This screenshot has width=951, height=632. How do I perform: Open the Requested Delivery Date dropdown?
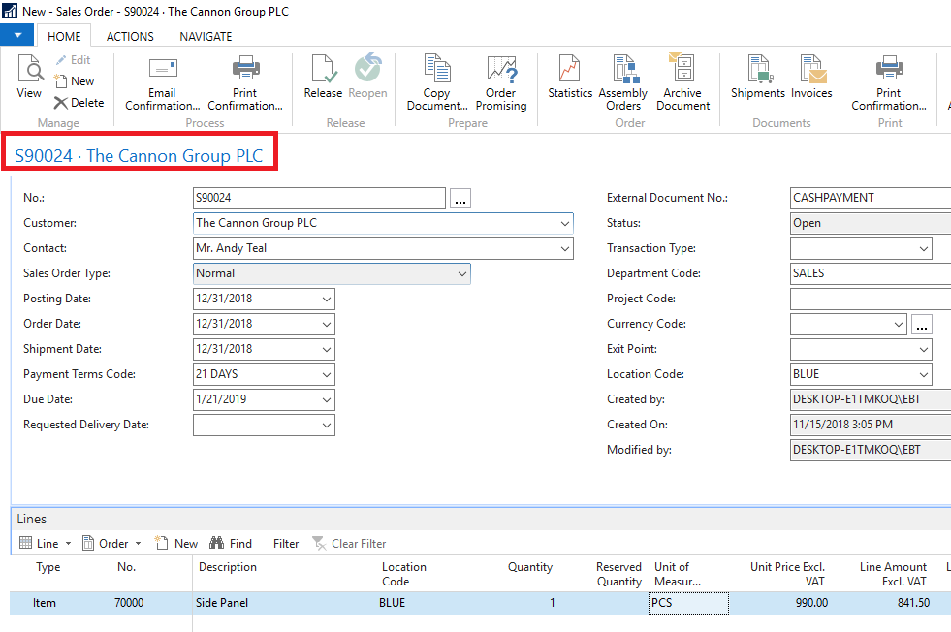(x=327, y=426)
